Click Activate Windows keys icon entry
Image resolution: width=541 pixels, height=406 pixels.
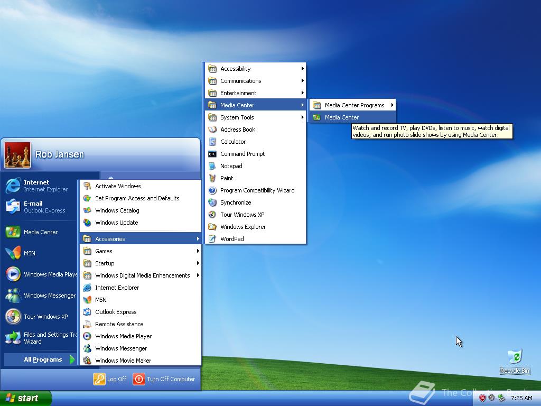[141, 186]
